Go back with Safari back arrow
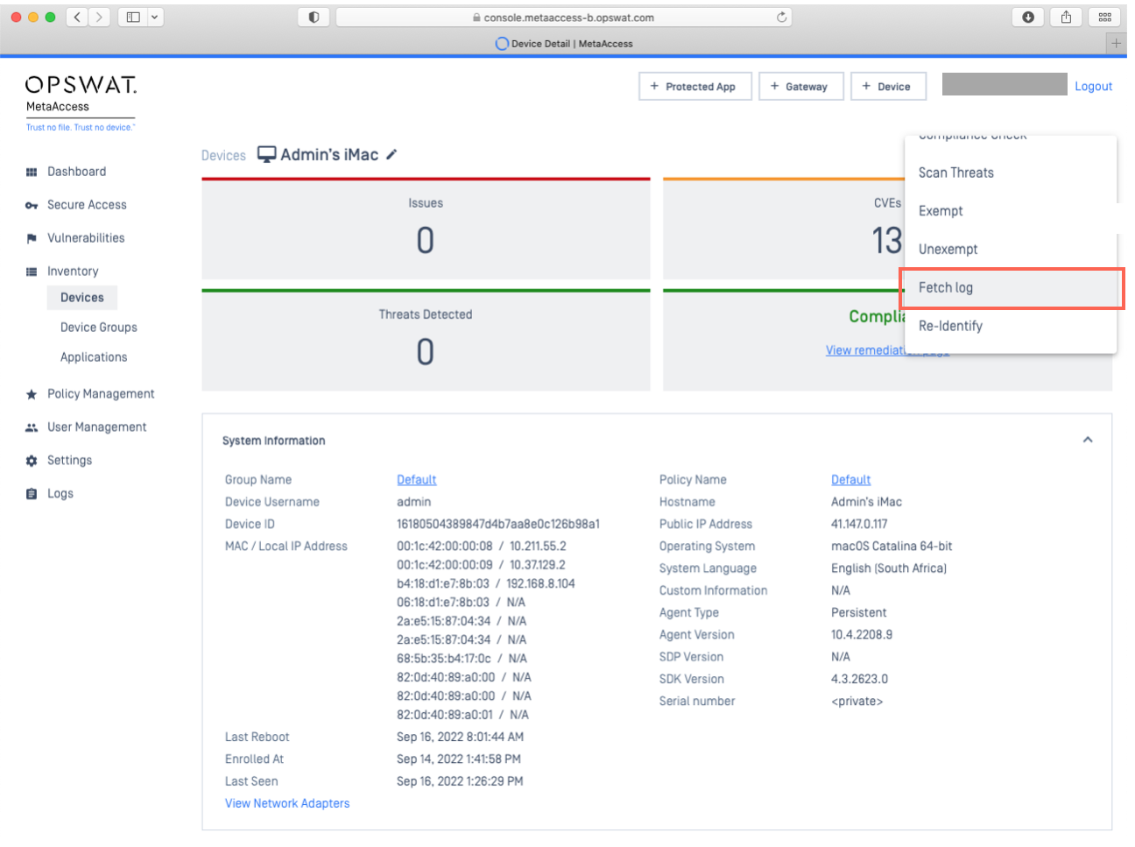The image size is (1135, 847). (x=77, y=17)
